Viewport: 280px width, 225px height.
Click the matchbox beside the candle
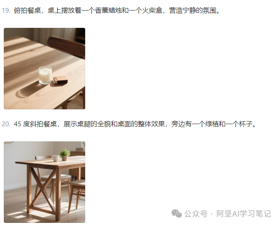pos(60,80)
